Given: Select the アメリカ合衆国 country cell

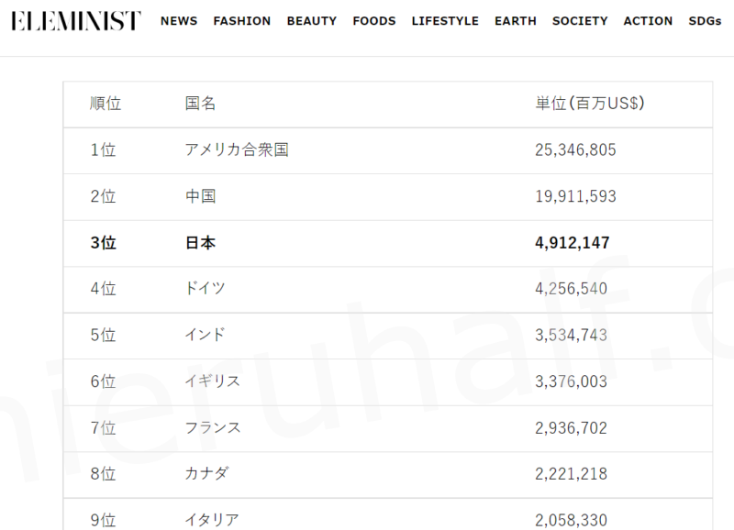Looking at the screenshot, I should [x=237, y=149].
